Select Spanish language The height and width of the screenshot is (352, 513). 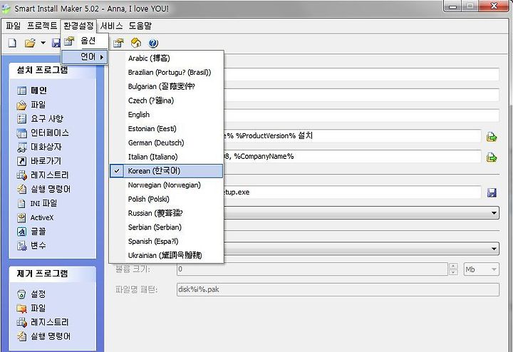[167, 241]
